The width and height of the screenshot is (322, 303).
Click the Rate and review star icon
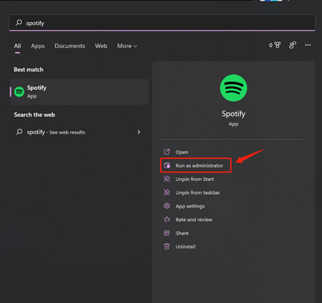click(x=167, y=219)
